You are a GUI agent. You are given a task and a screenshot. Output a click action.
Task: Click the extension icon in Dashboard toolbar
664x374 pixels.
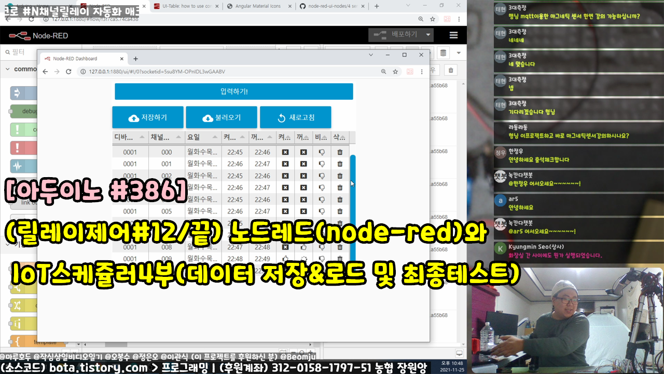pos(410,72)
